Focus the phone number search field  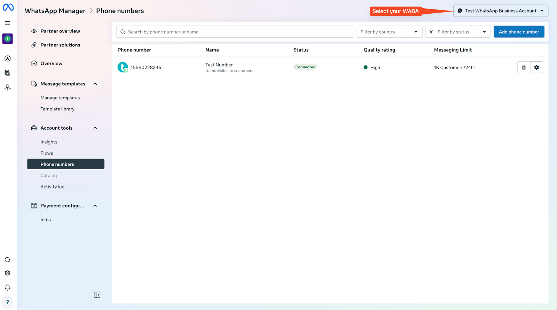click(x=235, y=32)
